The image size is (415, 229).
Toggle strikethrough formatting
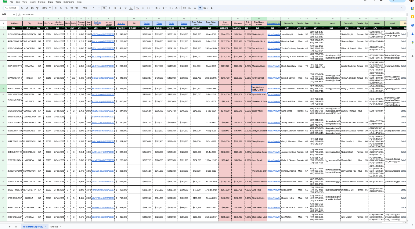[x=125, y=8]
